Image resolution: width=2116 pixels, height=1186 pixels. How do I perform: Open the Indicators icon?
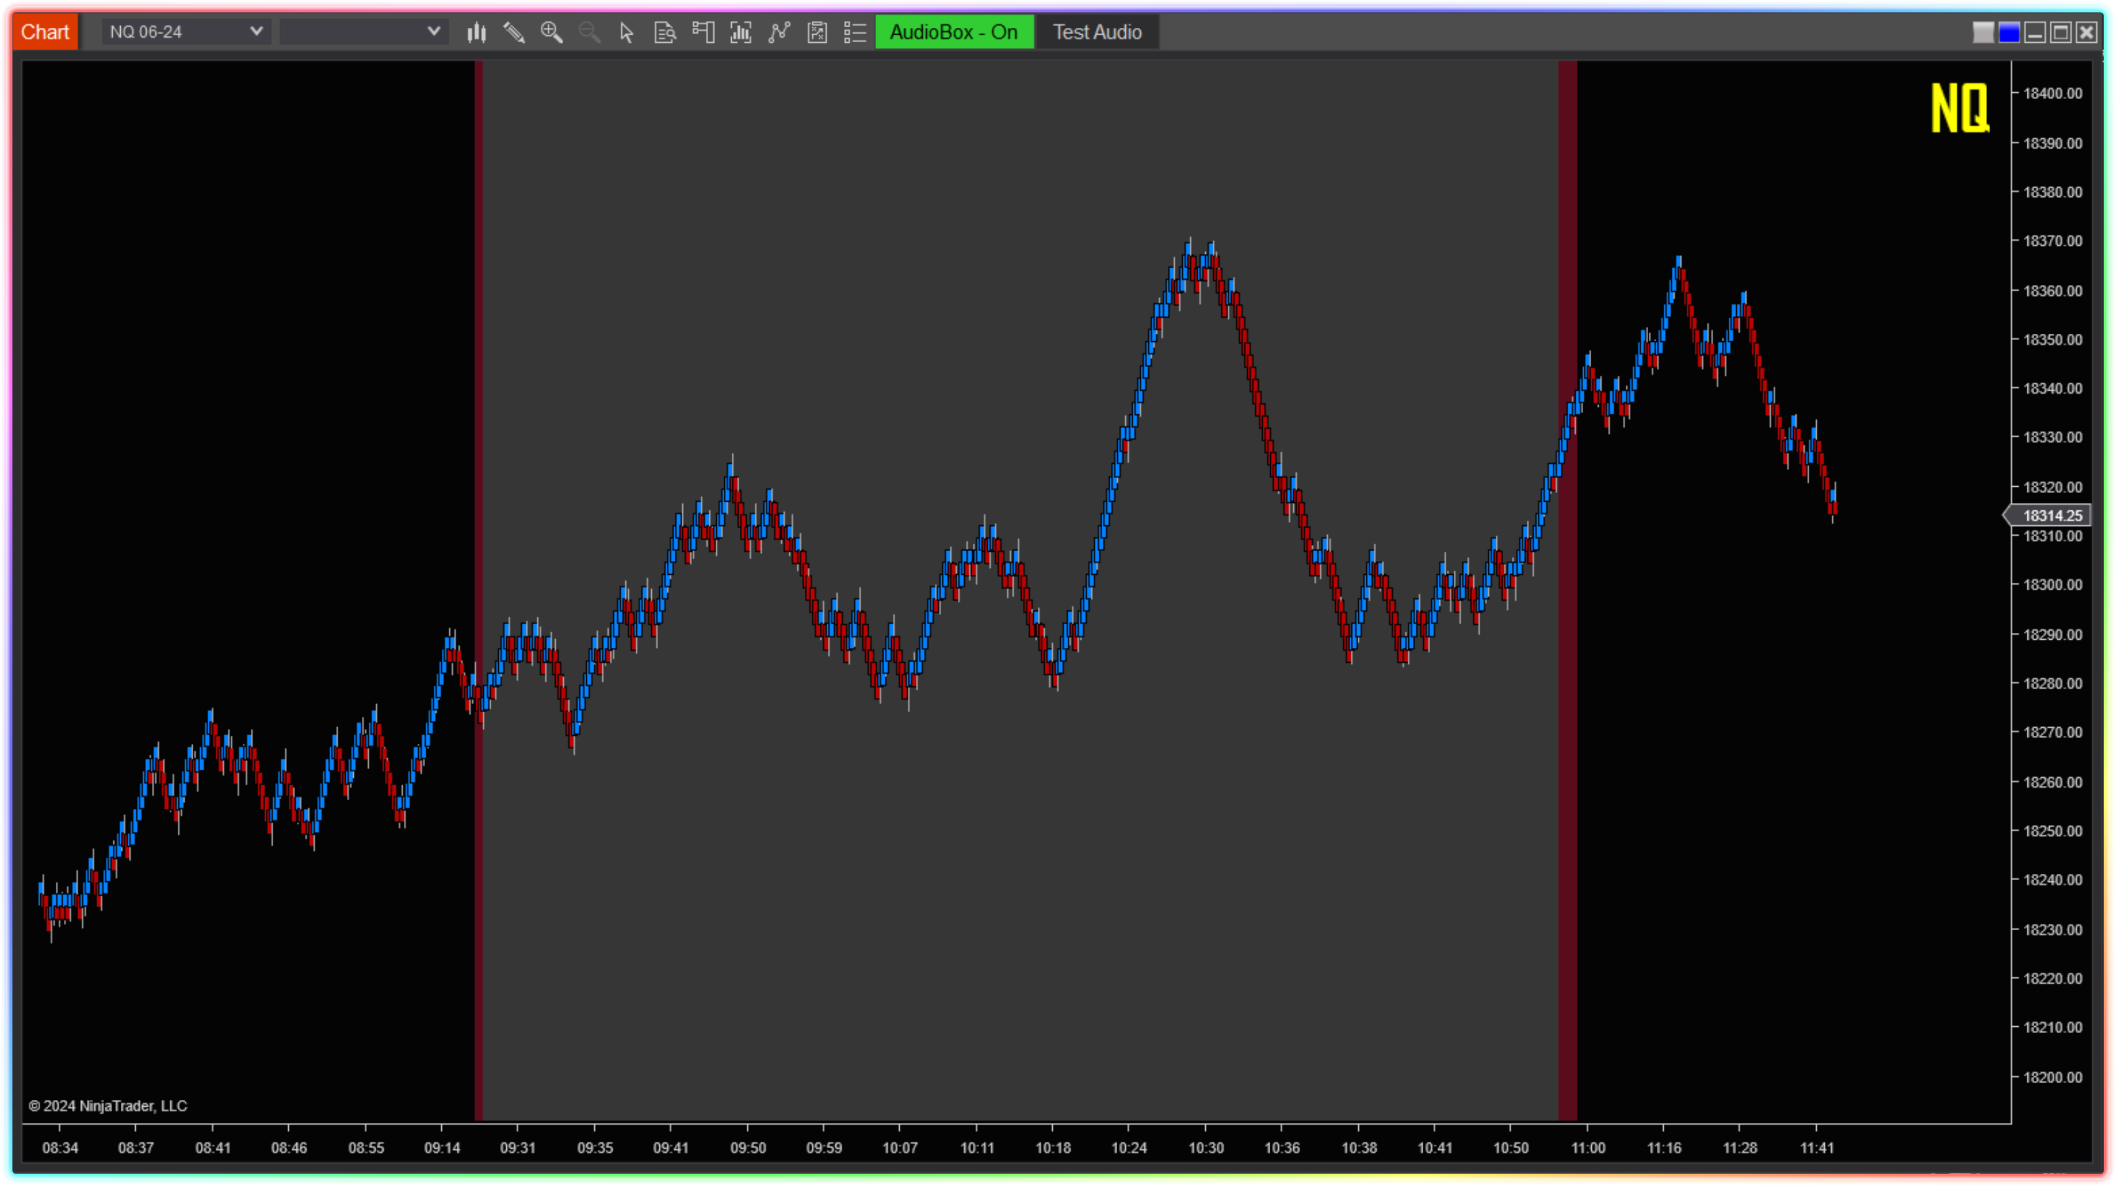(x=779, y=32)
